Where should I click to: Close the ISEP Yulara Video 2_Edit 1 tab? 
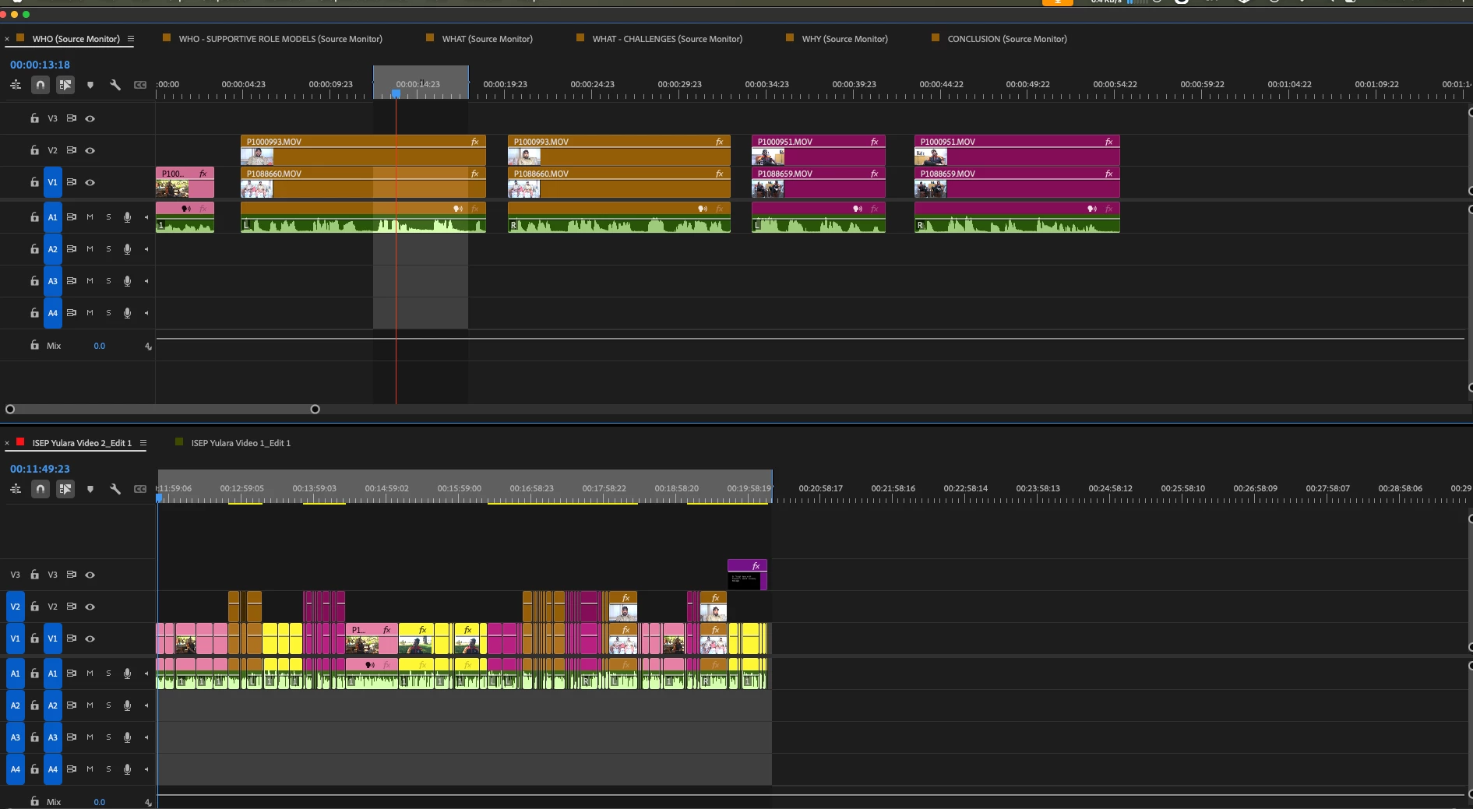(x=7, y=443)
